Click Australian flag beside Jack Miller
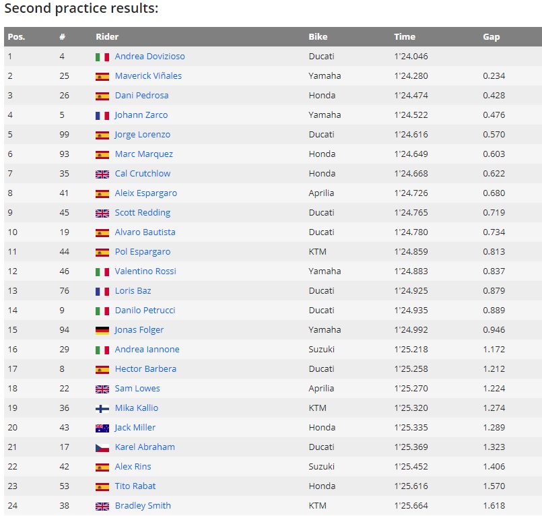 [x=102, y=428]
